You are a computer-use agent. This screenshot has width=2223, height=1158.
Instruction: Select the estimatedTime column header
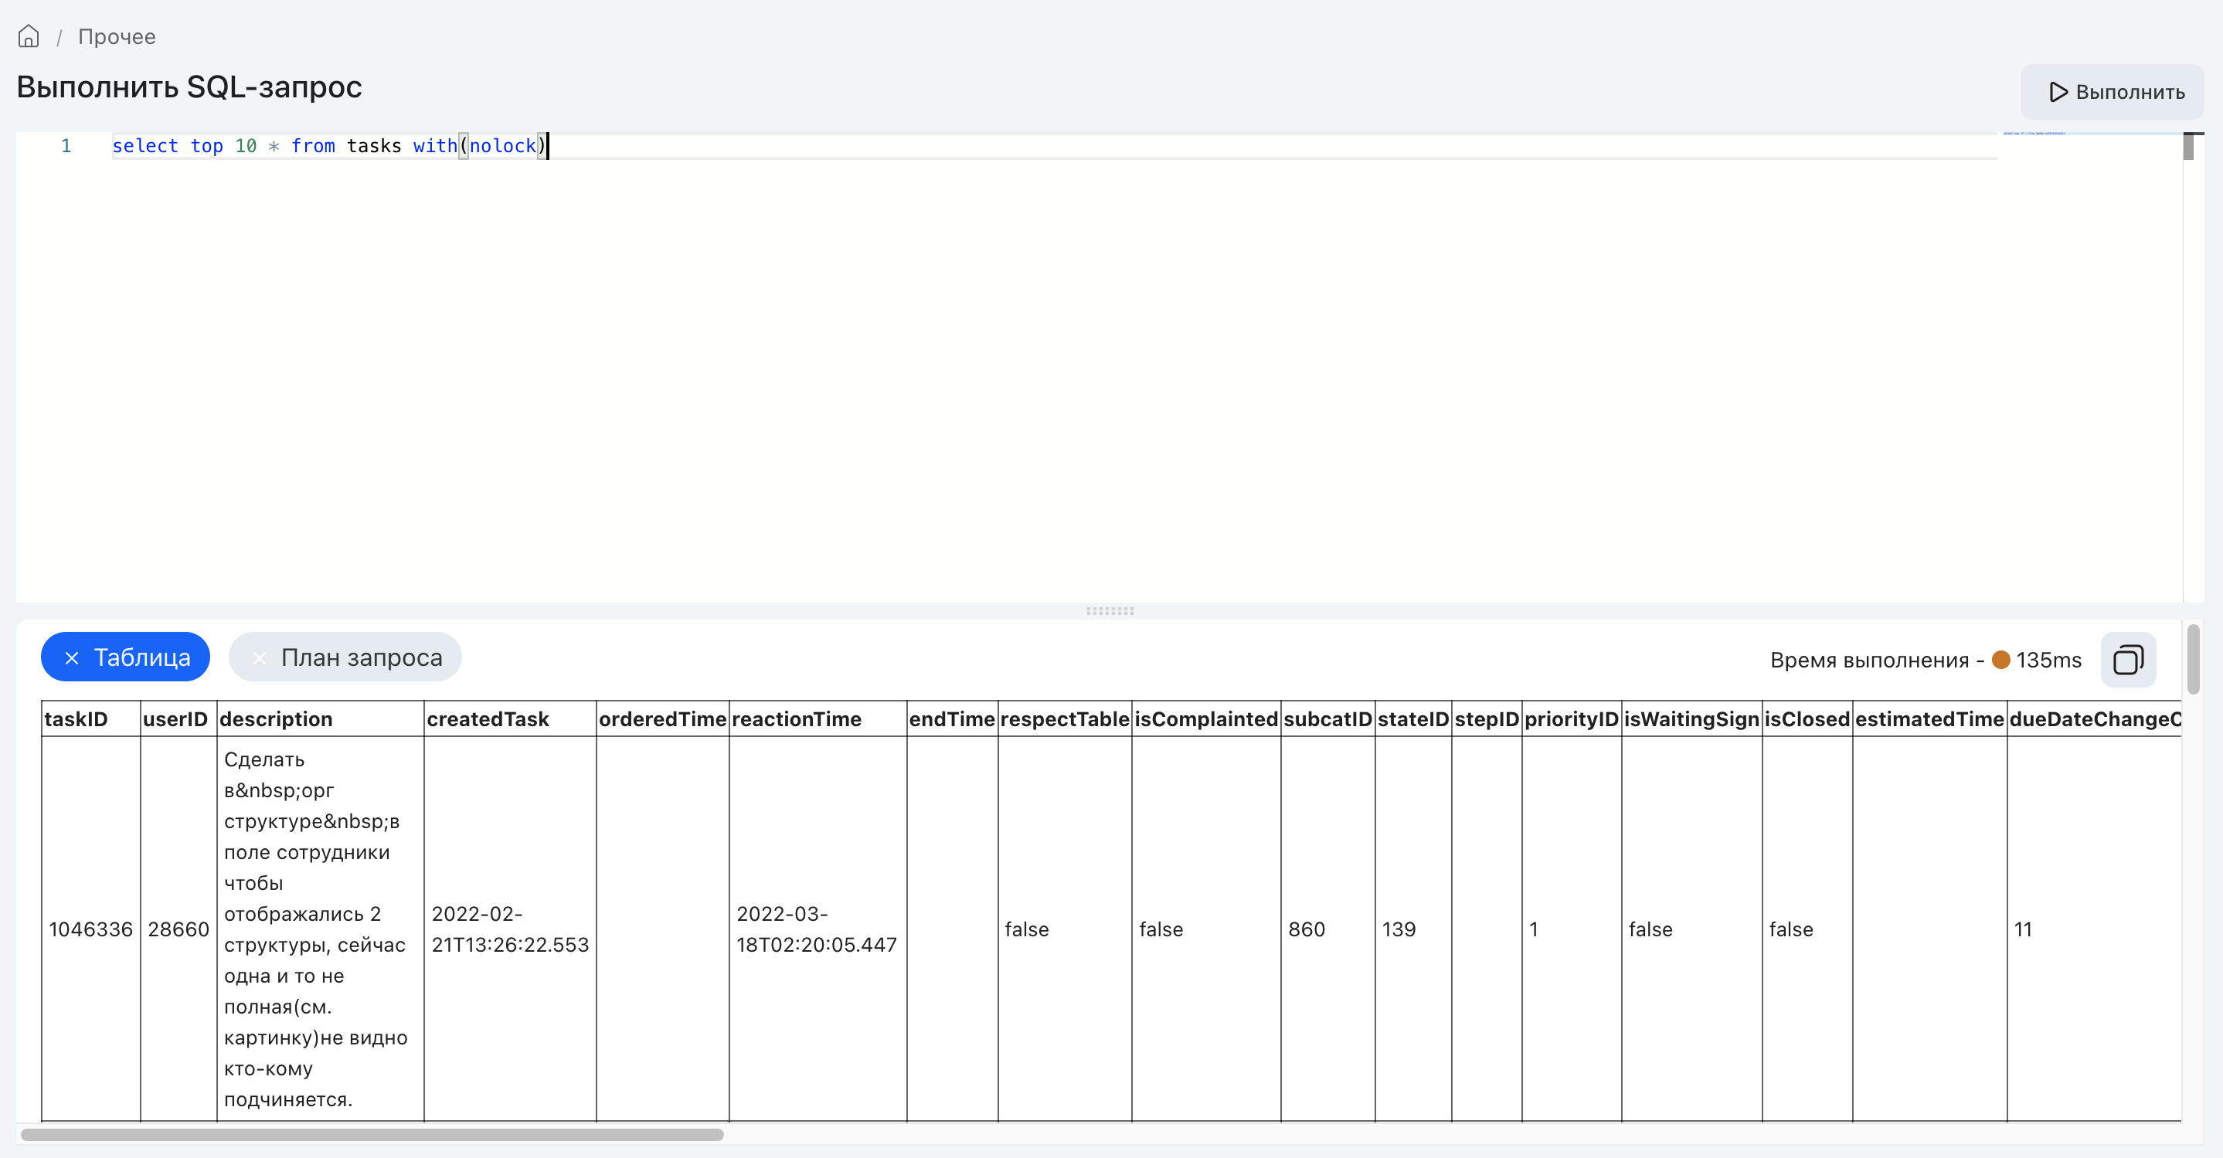point(1929,718)
